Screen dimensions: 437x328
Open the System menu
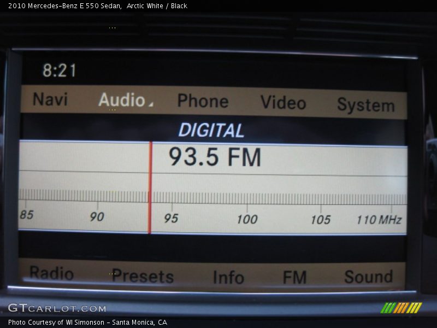pyautogui.click(x=366, y=105)
